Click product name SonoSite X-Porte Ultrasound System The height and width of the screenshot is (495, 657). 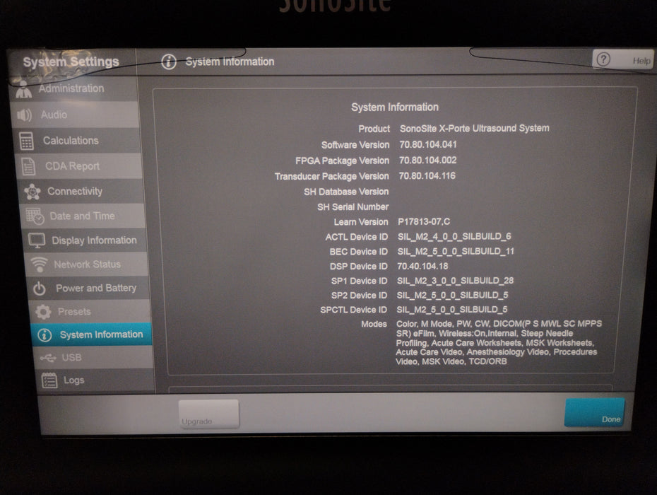[x=474, y=129]
